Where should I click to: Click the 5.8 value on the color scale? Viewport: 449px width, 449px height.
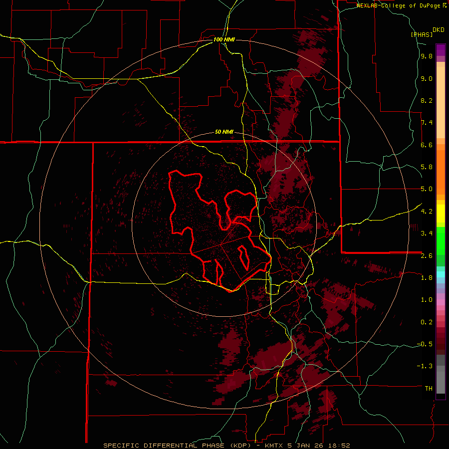click(x=427, y=167)
